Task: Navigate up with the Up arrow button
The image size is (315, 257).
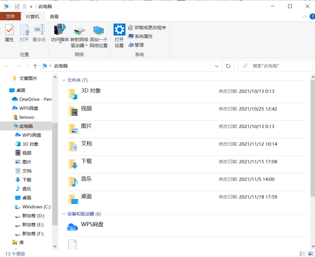Action: point(35,66)
